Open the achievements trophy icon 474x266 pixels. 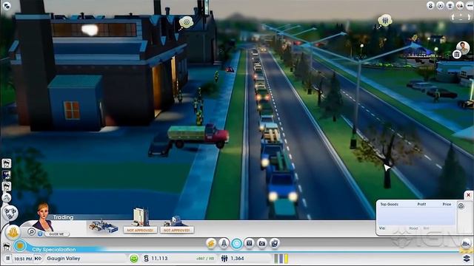pyautogui.click(x=450, y=5)
